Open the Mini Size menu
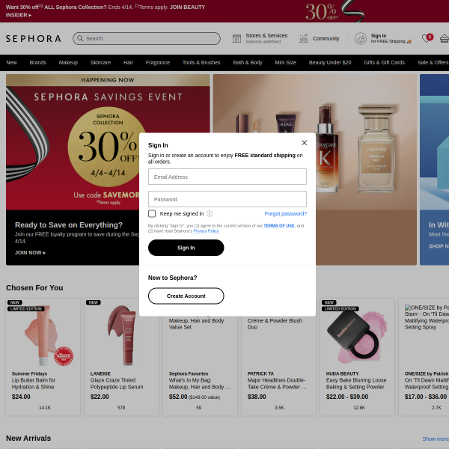This screenshot has height=449, width=449. point(286,62)
